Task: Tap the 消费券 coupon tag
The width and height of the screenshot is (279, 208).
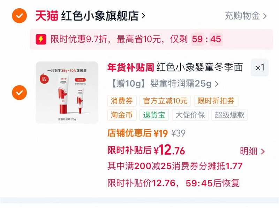Action: point(122,101)
